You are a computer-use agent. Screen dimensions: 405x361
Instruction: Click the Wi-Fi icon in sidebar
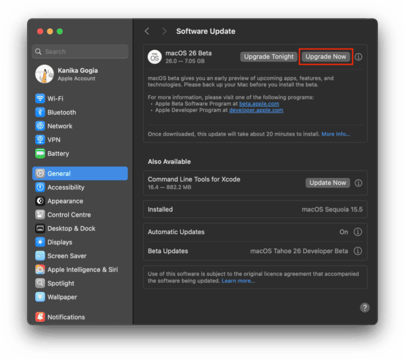(x=40, y=99)
